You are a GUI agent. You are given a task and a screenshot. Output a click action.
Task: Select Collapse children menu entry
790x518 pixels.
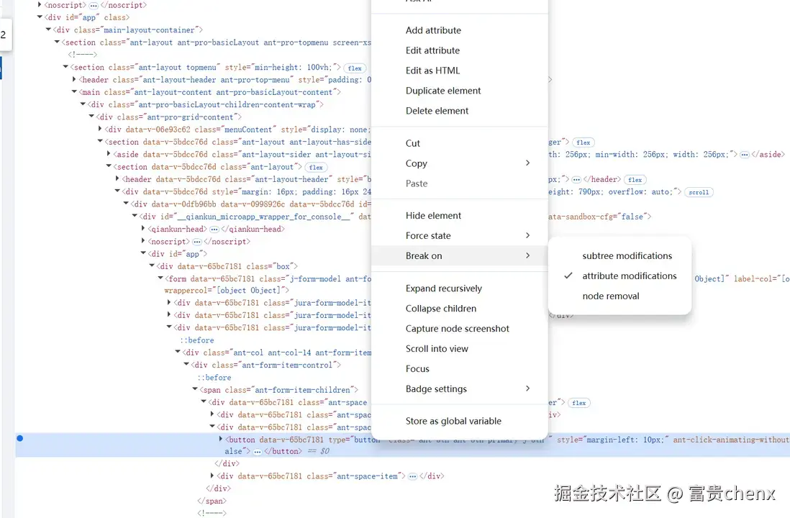pos(460,309)
